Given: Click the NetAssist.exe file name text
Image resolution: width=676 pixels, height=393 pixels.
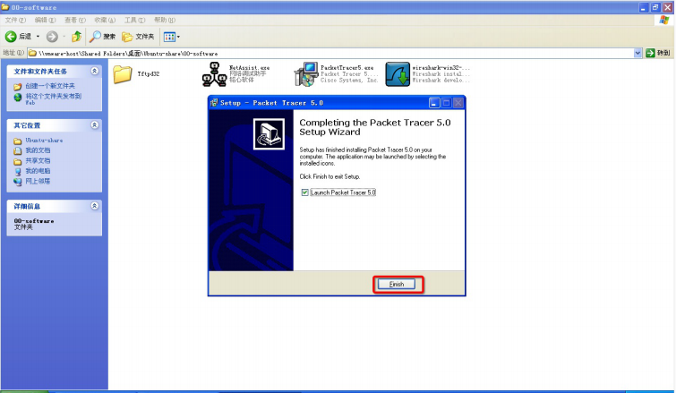Looking at the screenshot, I should pyautogui.click(x=249, y=68).
